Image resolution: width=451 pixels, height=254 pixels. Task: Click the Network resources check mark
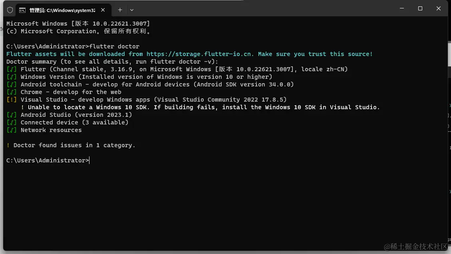tap(12, 130)
